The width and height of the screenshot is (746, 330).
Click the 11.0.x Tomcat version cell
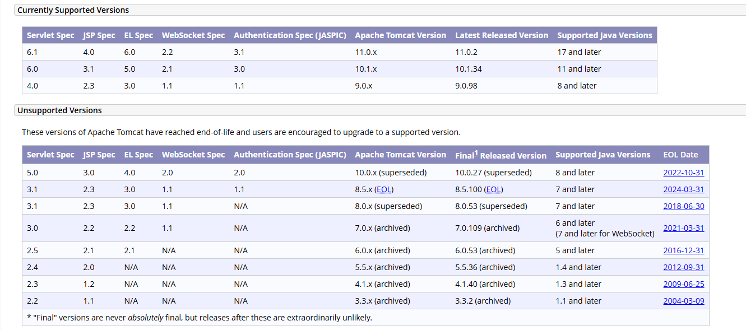pyautogui.click(x=366, y=52)
